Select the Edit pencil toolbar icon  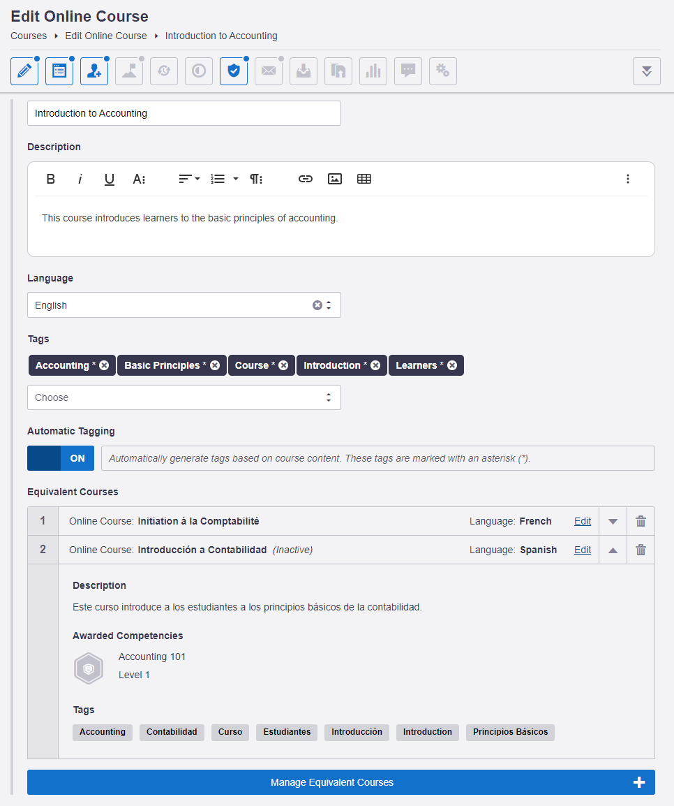tap(24, 71)
